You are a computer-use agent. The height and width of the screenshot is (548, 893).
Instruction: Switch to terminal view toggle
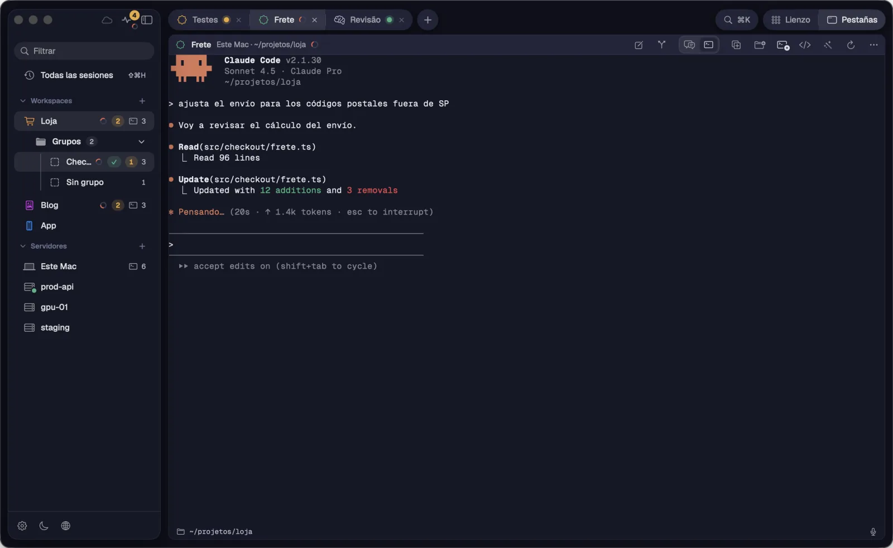709,45
